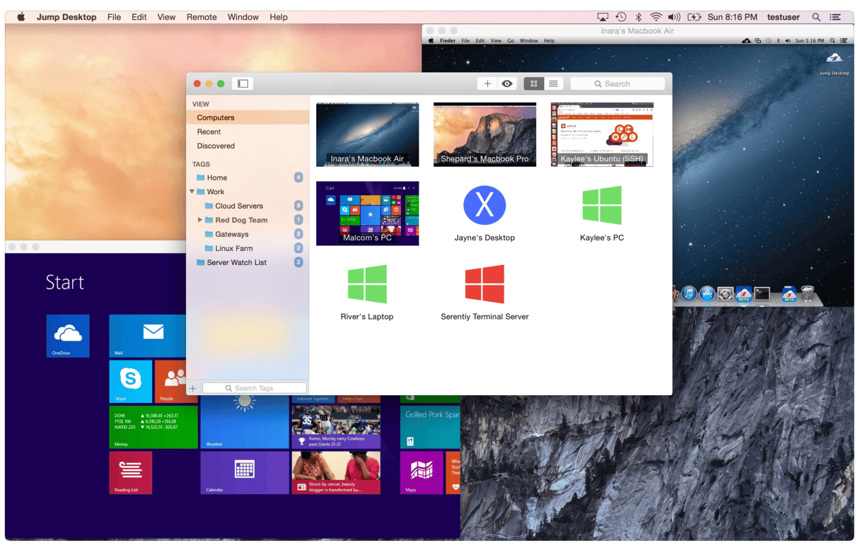Click the Wi-Fi status icon
Screen dimensions: 860x547
(x=656, y=17)
